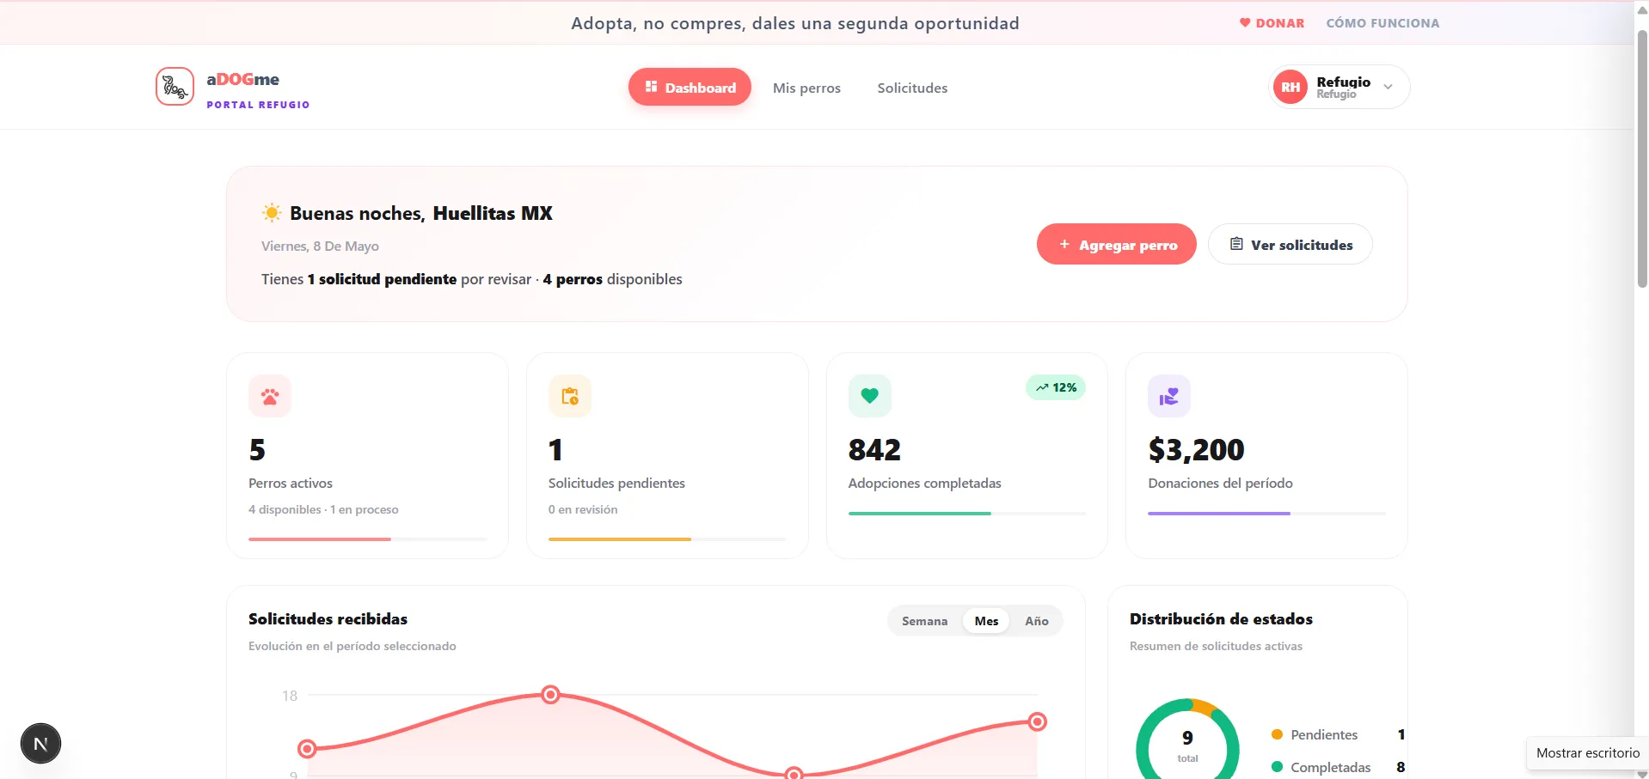Click the chart point at the 18 peak
The image size is (1649, 779).
tap(551, 694)
